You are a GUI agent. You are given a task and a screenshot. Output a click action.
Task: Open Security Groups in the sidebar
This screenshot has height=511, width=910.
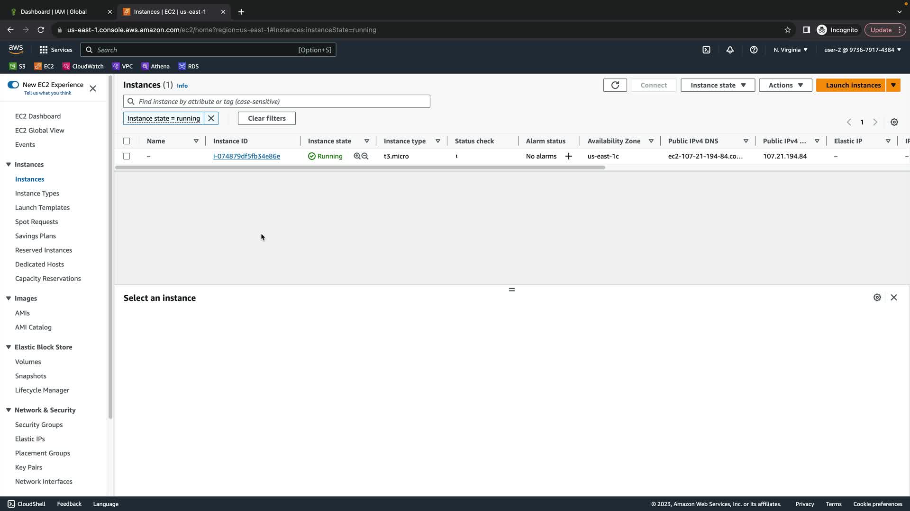(39, 424)
